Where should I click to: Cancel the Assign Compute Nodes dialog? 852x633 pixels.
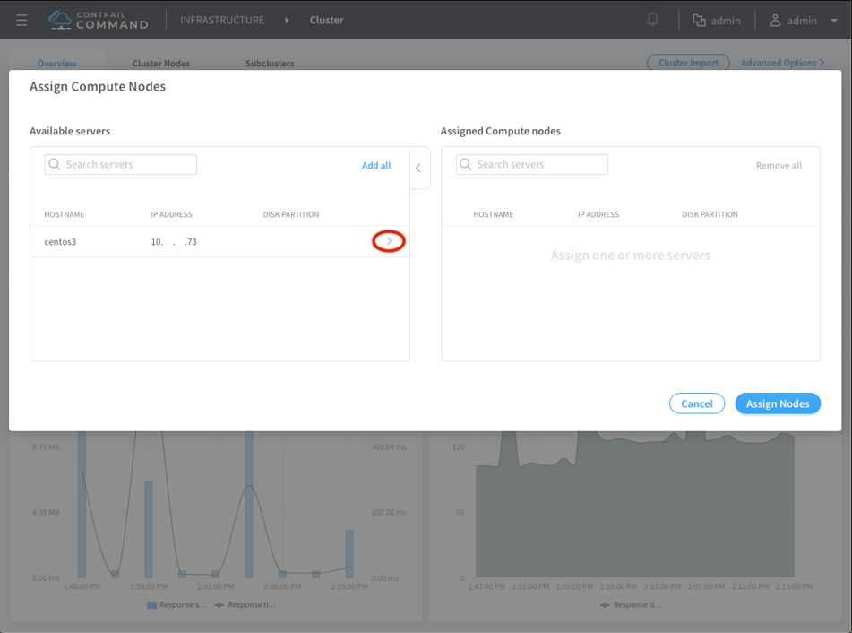696,403
